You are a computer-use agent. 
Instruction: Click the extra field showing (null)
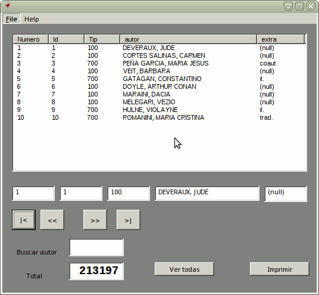pos(286,194)
